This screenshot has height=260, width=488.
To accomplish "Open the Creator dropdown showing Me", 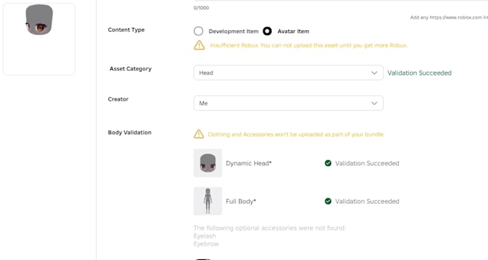I will [x=288, y=103].
